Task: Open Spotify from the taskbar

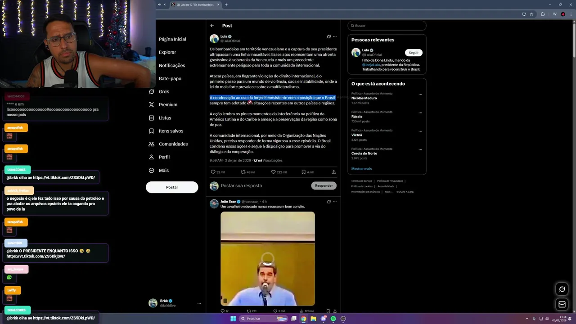Action: point(333,319)
